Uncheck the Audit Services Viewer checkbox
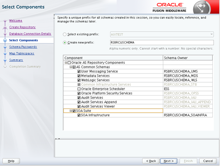 [79, 106]
